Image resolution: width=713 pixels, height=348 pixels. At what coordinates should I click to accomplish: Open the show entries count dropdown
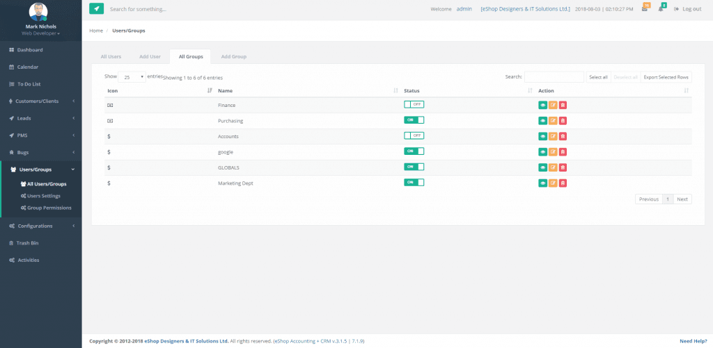click(x=132, y=77)
